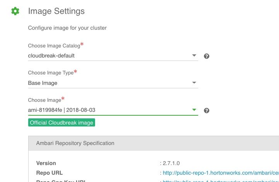This screenshot has height=182, width=279.
Task: Click the green gear icon beside Image Settings
Action: click(15, 11)
